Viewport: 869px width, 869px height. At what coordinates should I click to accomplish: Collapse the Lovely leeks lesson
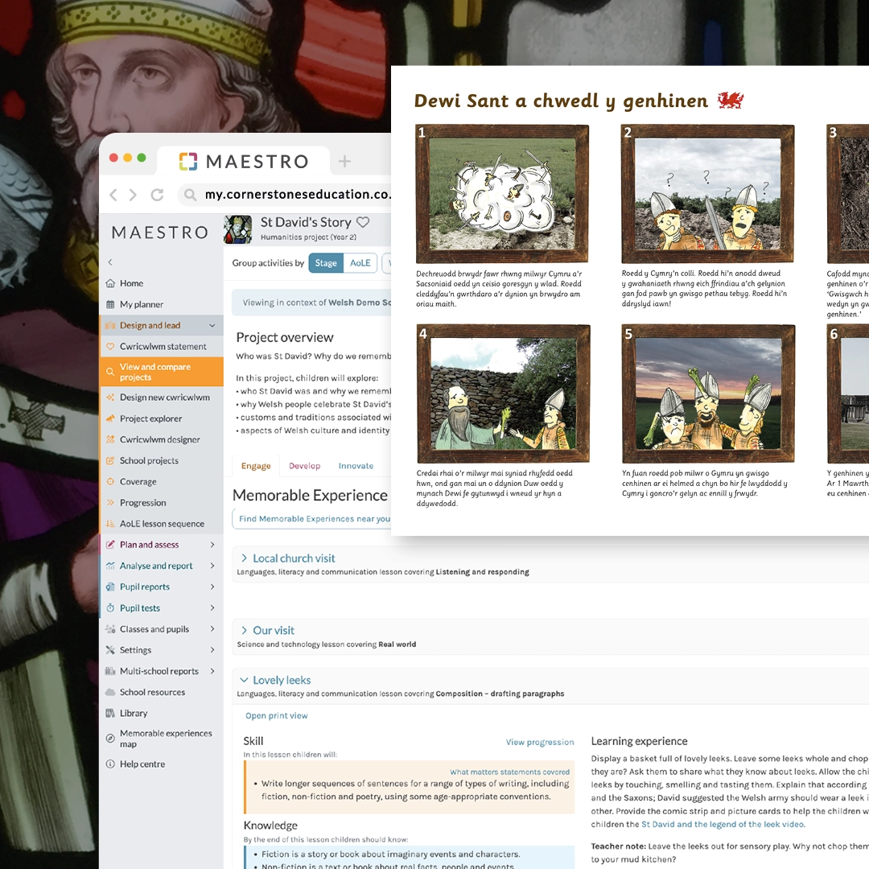245,680
